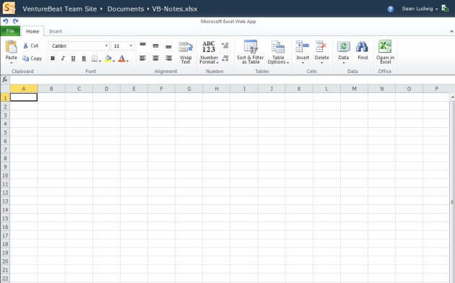Click the fx function icon
455x283 pixels.
click(5, 79)
